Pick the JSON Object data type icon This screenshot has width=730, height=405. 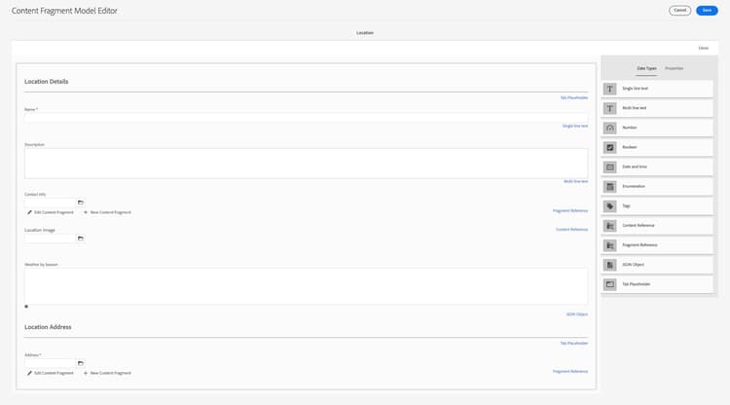click(609, 265)
